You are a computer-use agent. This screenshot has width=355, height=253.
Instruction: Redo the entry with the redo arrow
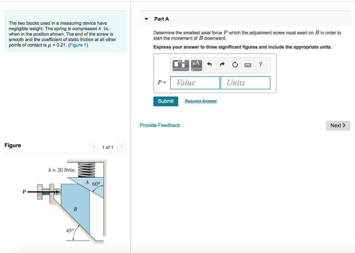(222, 64)
